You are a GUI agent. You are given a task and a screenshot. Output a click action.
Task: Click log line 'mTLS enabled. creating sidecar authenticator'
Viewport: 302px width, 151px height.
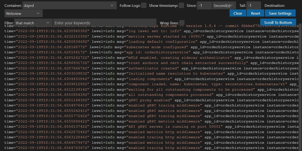[151, 58]
